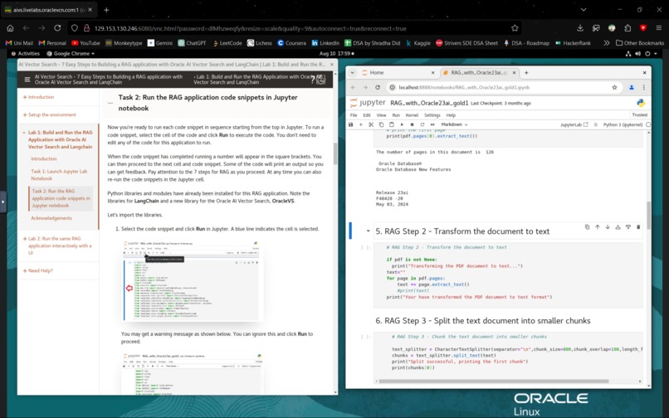The width and height of the screenshot is (669, 418).
Task: Expand Setup the environment in the sidebar
Action: 50,114
